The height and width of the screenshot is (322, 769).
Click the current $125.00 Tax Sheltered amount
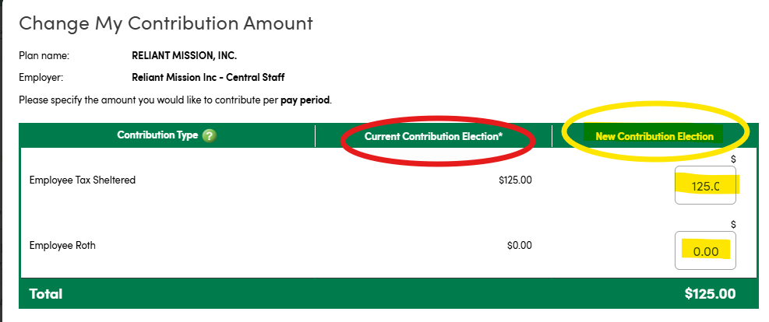tap(515, 180)
